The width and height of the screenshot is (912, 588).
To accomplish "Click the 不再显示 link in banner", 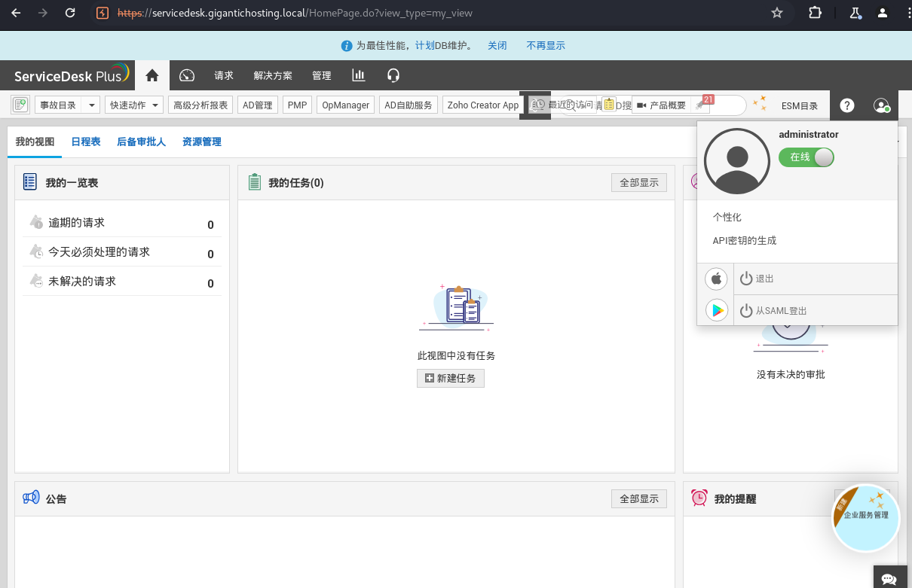I will pyautogui.click(x=546, y=45).
